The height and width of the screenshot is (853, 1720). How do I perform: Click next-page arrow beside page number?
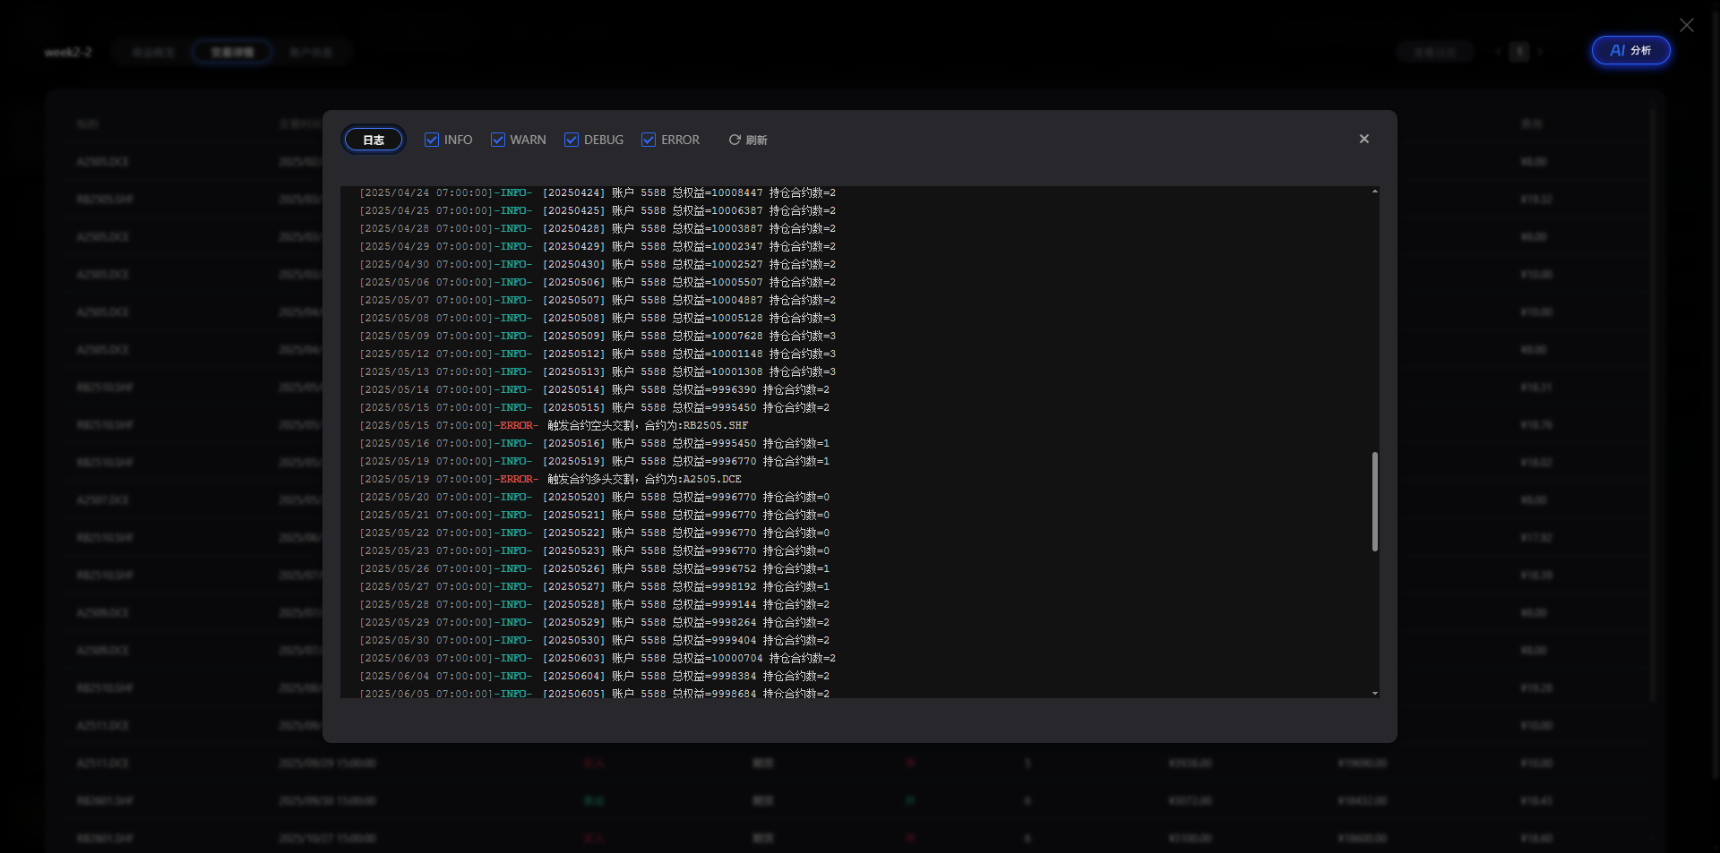point(1540,52)
